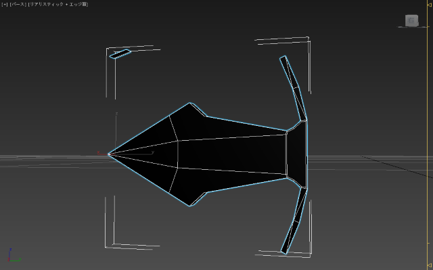Click the 右 face of the ViewCube
The width and height of the screenshot is (433, 270).
pyautogui.click(x=411, y=20)
